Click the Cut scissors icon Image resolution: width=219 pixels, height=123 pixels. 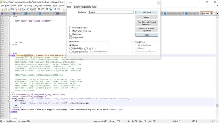[x=27, y=9]
